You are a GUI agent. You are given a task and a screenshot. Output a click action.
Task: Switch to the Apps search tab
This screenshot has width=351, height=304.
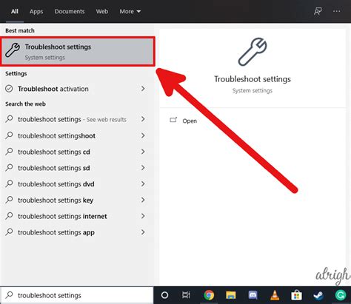pos(36,11)
